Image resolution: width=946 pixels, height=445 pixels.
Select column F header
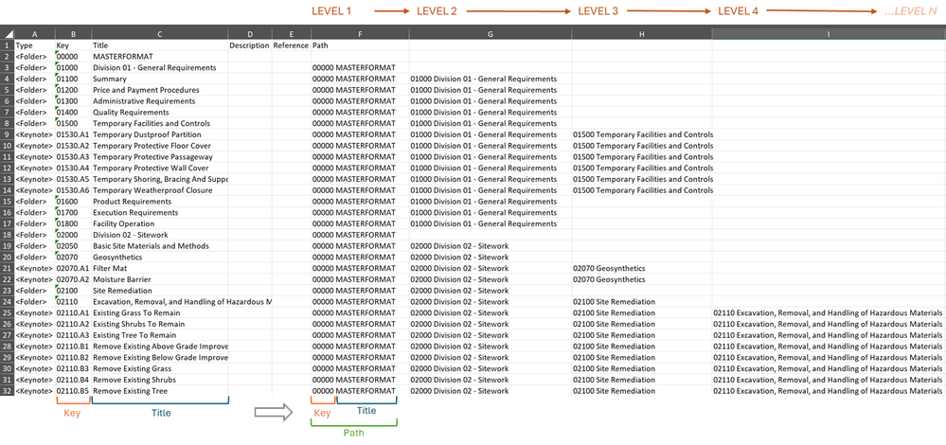pos(360,34)
